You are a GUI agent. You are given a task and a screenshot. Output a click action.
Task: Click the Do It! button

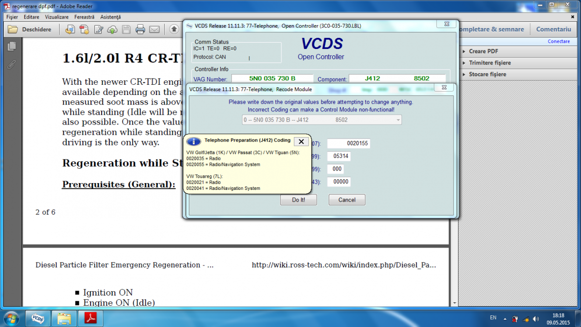click(x=298, y=200)
